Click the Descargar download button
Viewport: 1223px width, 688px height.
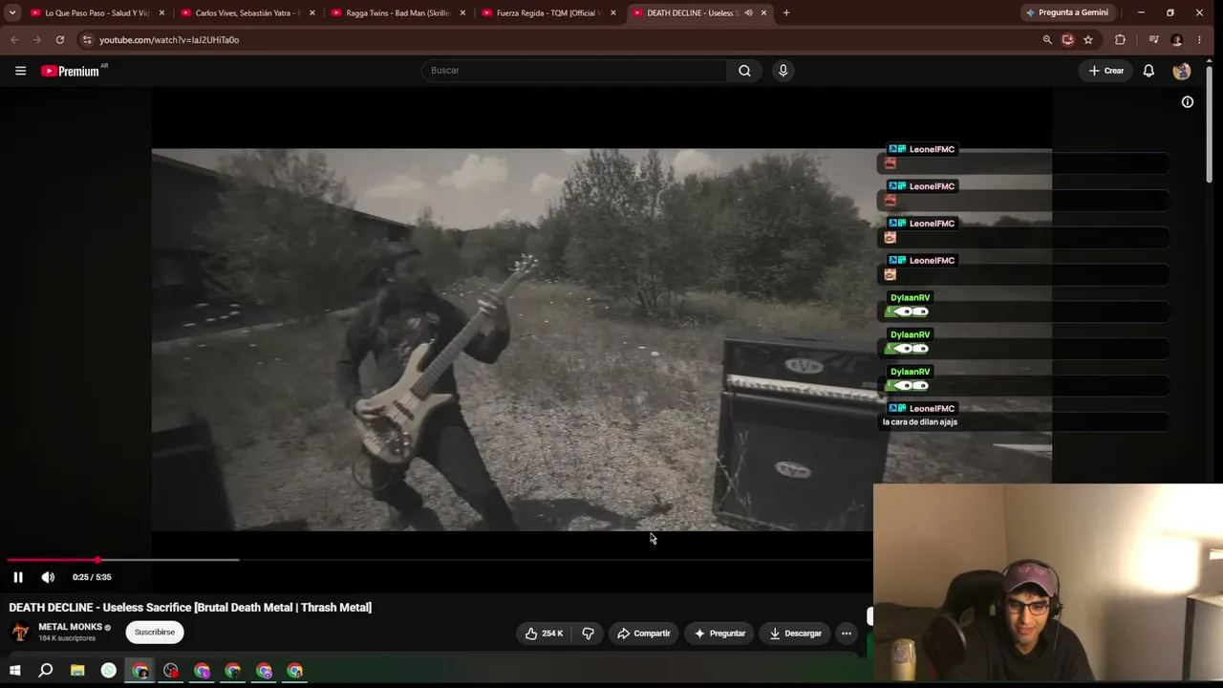796,634
